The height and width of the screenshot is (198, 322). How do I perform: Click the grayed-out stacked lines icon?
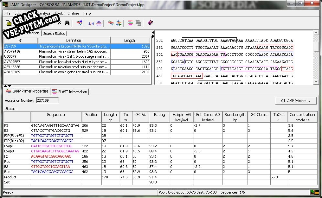pyautogui.click(x=139, y=23)
